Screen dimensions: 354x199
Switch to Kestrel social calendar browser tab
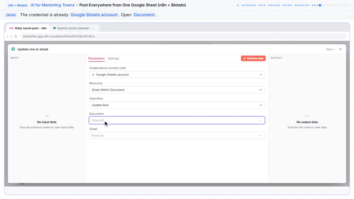[74, 28]
